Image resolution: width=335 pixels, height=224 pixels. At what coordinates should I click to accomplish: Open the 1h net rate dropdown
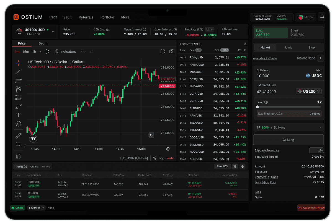click(x=210, y=29)
